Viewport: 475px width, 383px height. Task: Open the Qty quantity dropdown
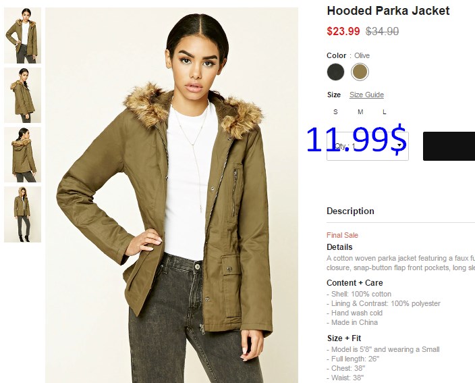pos(368,146)
